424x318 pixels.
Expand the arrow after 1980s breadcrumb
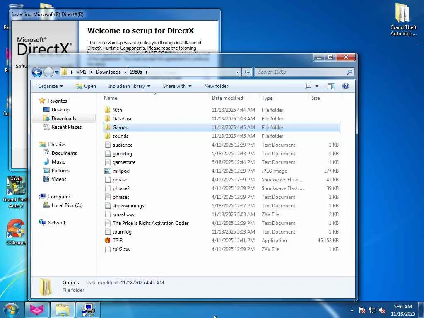(x=147, y=72)
